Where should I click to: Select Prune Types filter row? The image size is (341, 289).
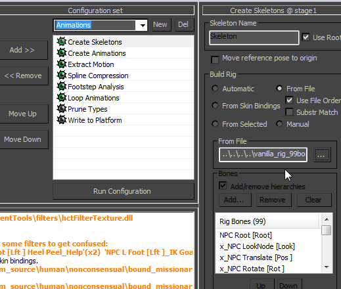[124, 109]
